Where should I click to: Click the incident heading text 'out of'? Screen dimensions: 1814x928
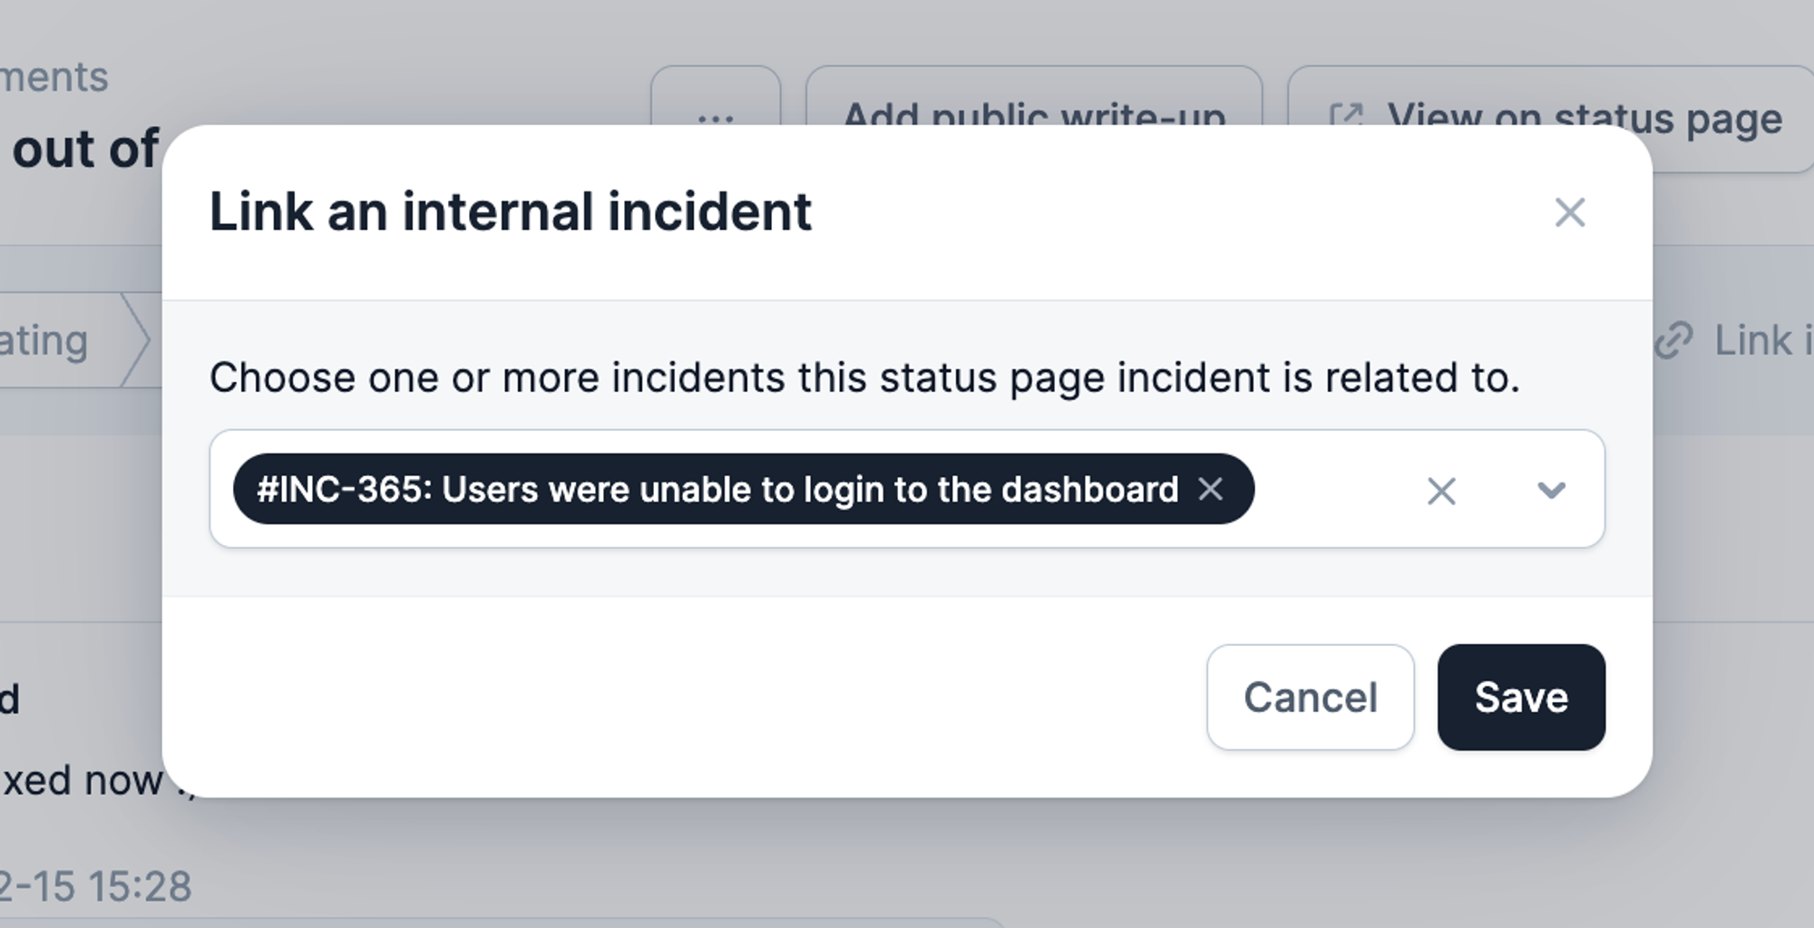pos(85,148)
